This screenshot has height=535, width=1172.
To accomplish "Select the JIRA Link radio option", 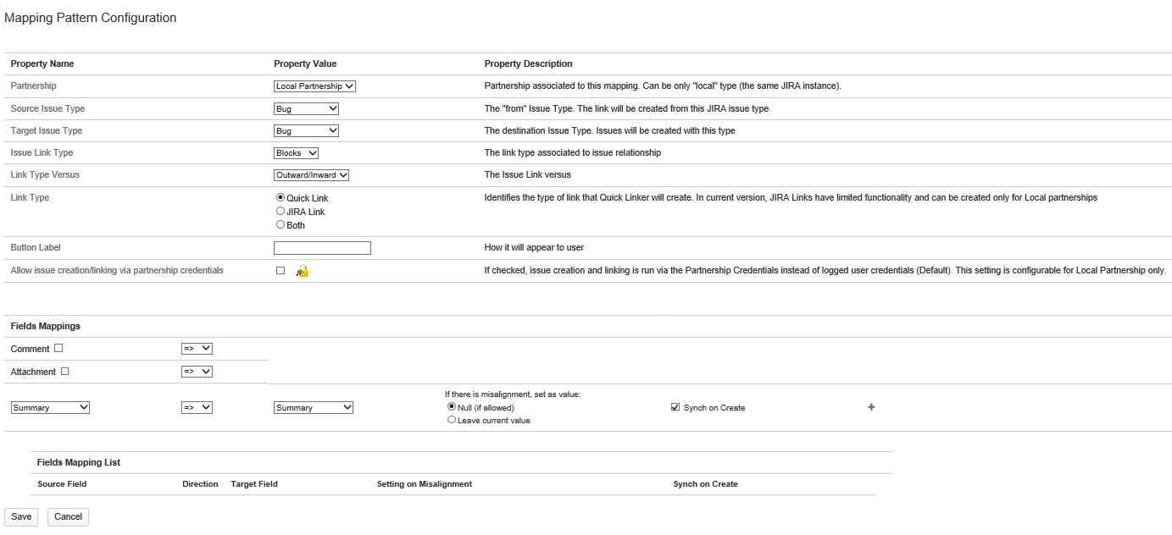I will (x=281, y=212).
